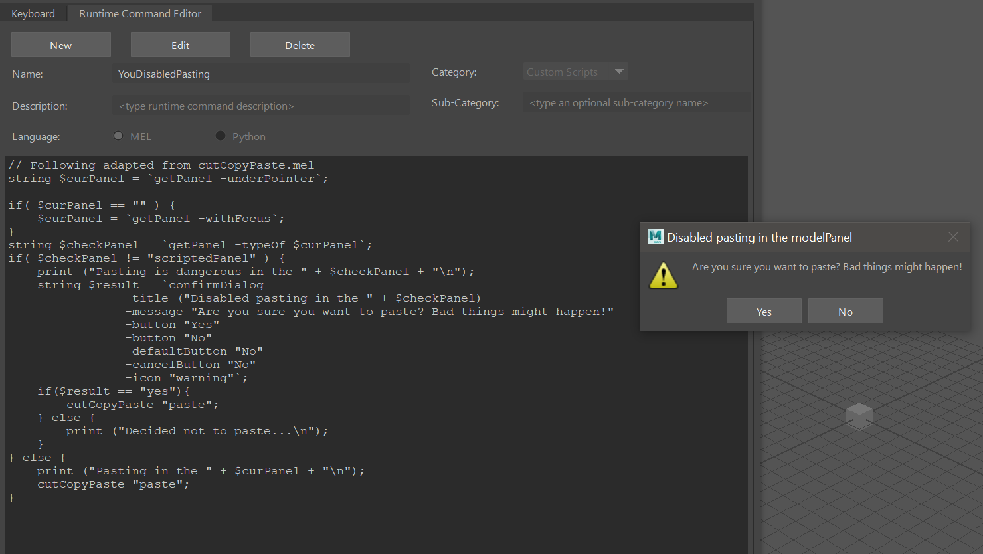Click the New button
983x554 pixels.
coord(61,45)
